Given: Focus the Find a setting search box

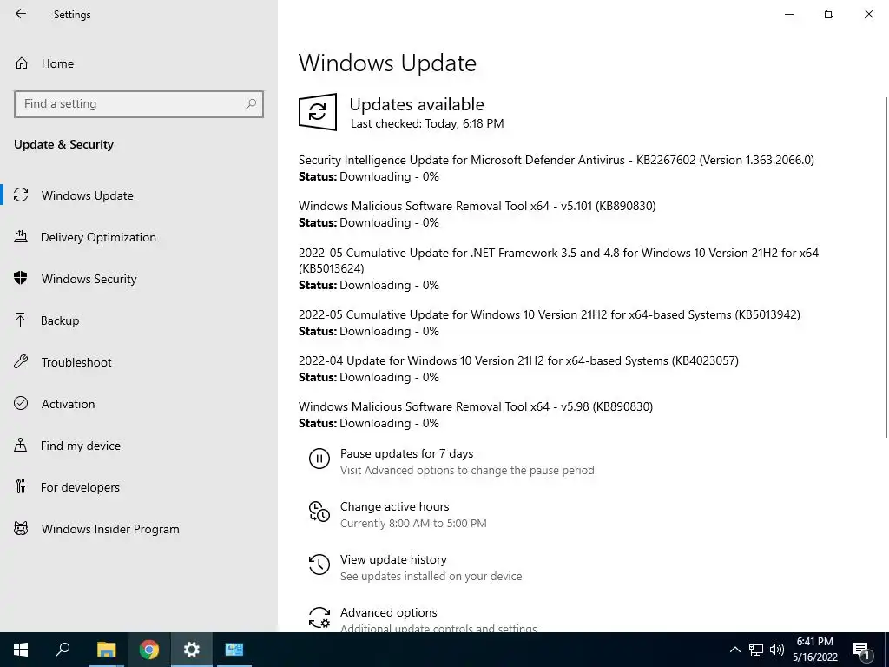Looking at the screenshot, I should (x=139, y=104).
